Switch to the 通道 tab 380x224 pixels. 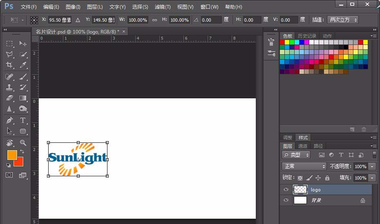tap(302, 146)
